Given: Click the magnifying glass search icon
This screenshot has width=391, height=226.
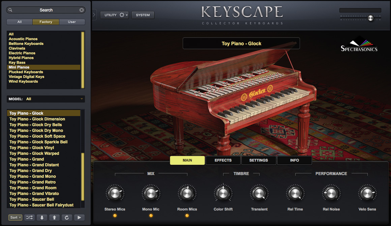Looking at the screenshot, I should [10, 10].
